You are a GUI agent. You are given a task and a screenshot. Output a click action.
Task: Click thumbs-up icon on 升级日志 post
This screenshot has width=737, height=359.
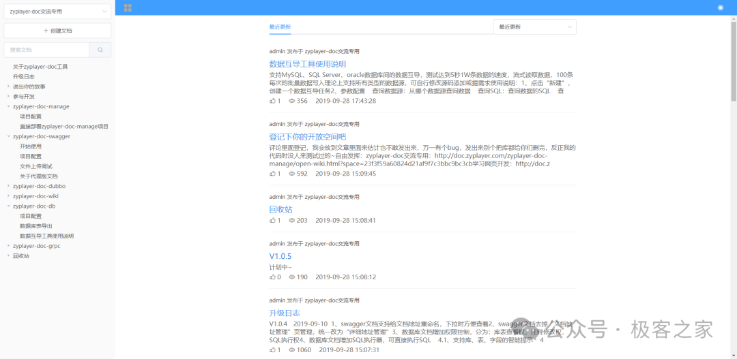tap(272, 349)
